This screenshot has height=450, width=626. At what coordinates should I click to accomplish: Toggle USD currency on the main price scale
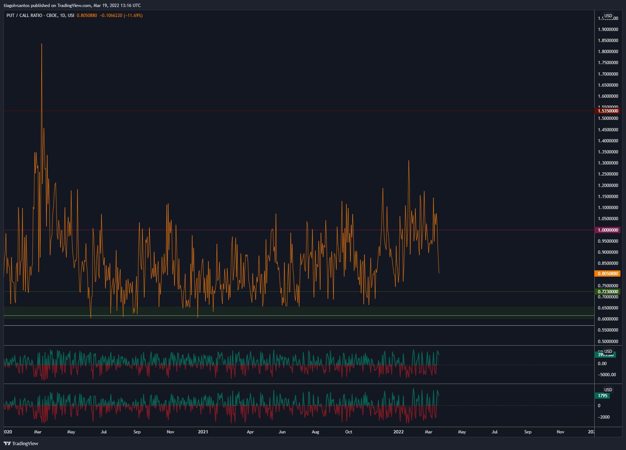[x=608, y=16]
